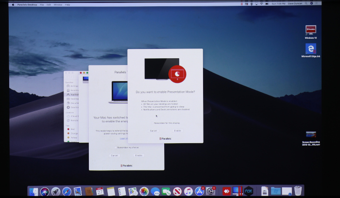Open Finder from the Dock
This screenshot has width=340, height=198.
(x=34, y=192)
